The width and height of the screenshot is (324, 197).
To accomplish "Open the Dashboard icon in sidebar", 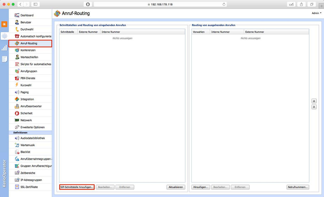I will tap(17, 15).
